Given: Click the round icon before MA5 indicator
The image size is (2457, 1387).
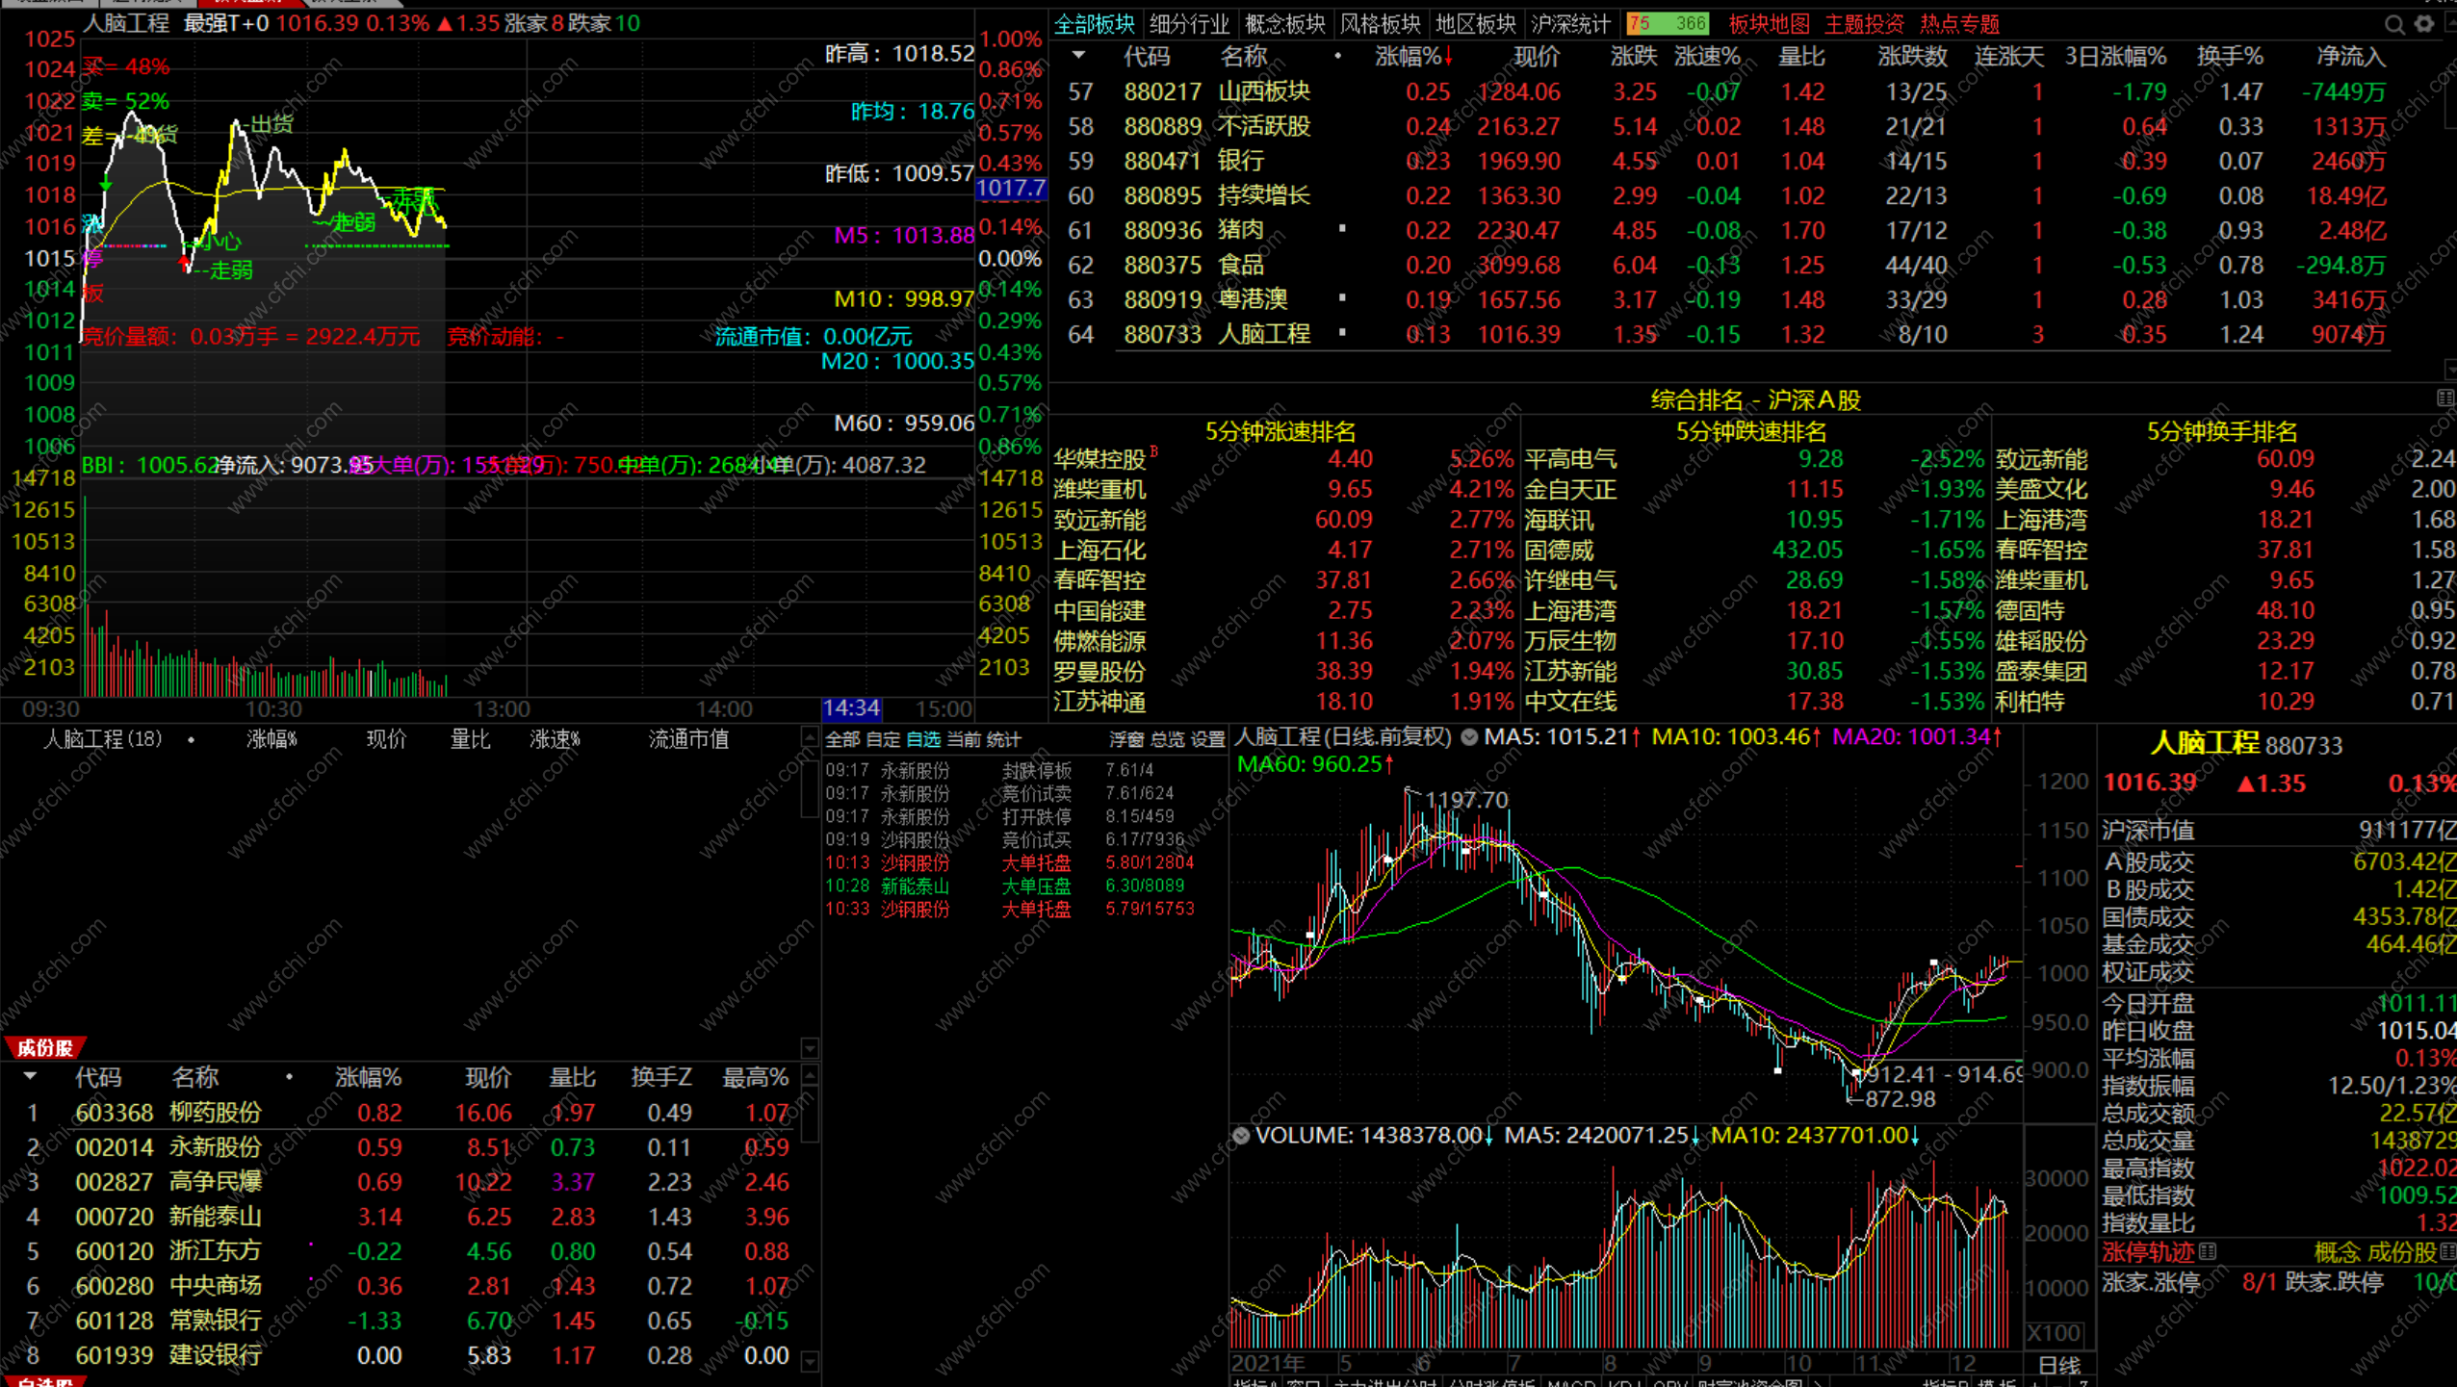Looking at the screenshot, I should pyautogui.click(x=1469, y=737).
